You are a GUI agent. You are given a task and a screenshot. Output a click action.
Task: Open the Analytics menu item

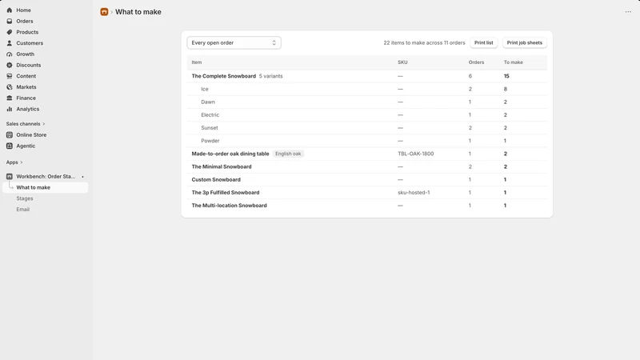point(28,110)
